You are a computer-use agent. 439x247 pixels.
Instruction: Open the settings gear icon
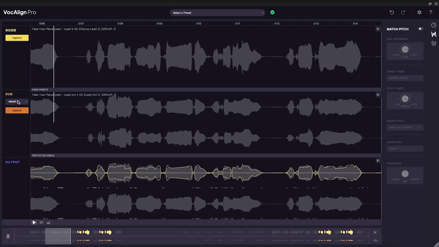coord(419,12)
